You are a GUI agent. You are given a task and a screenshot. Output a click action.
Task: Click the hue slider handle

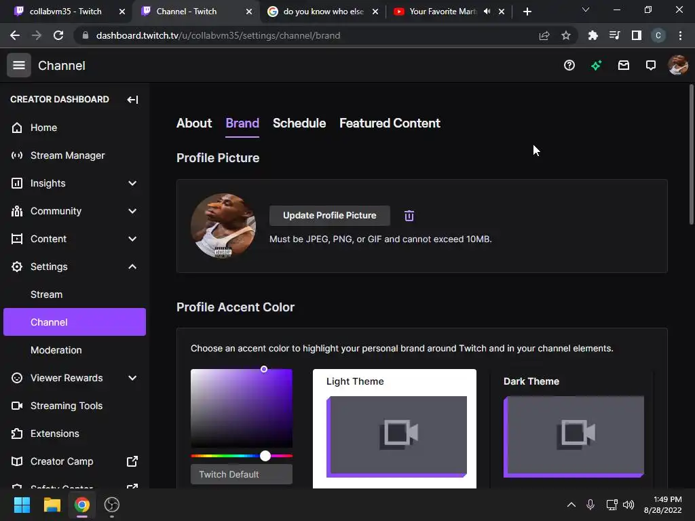265,456
